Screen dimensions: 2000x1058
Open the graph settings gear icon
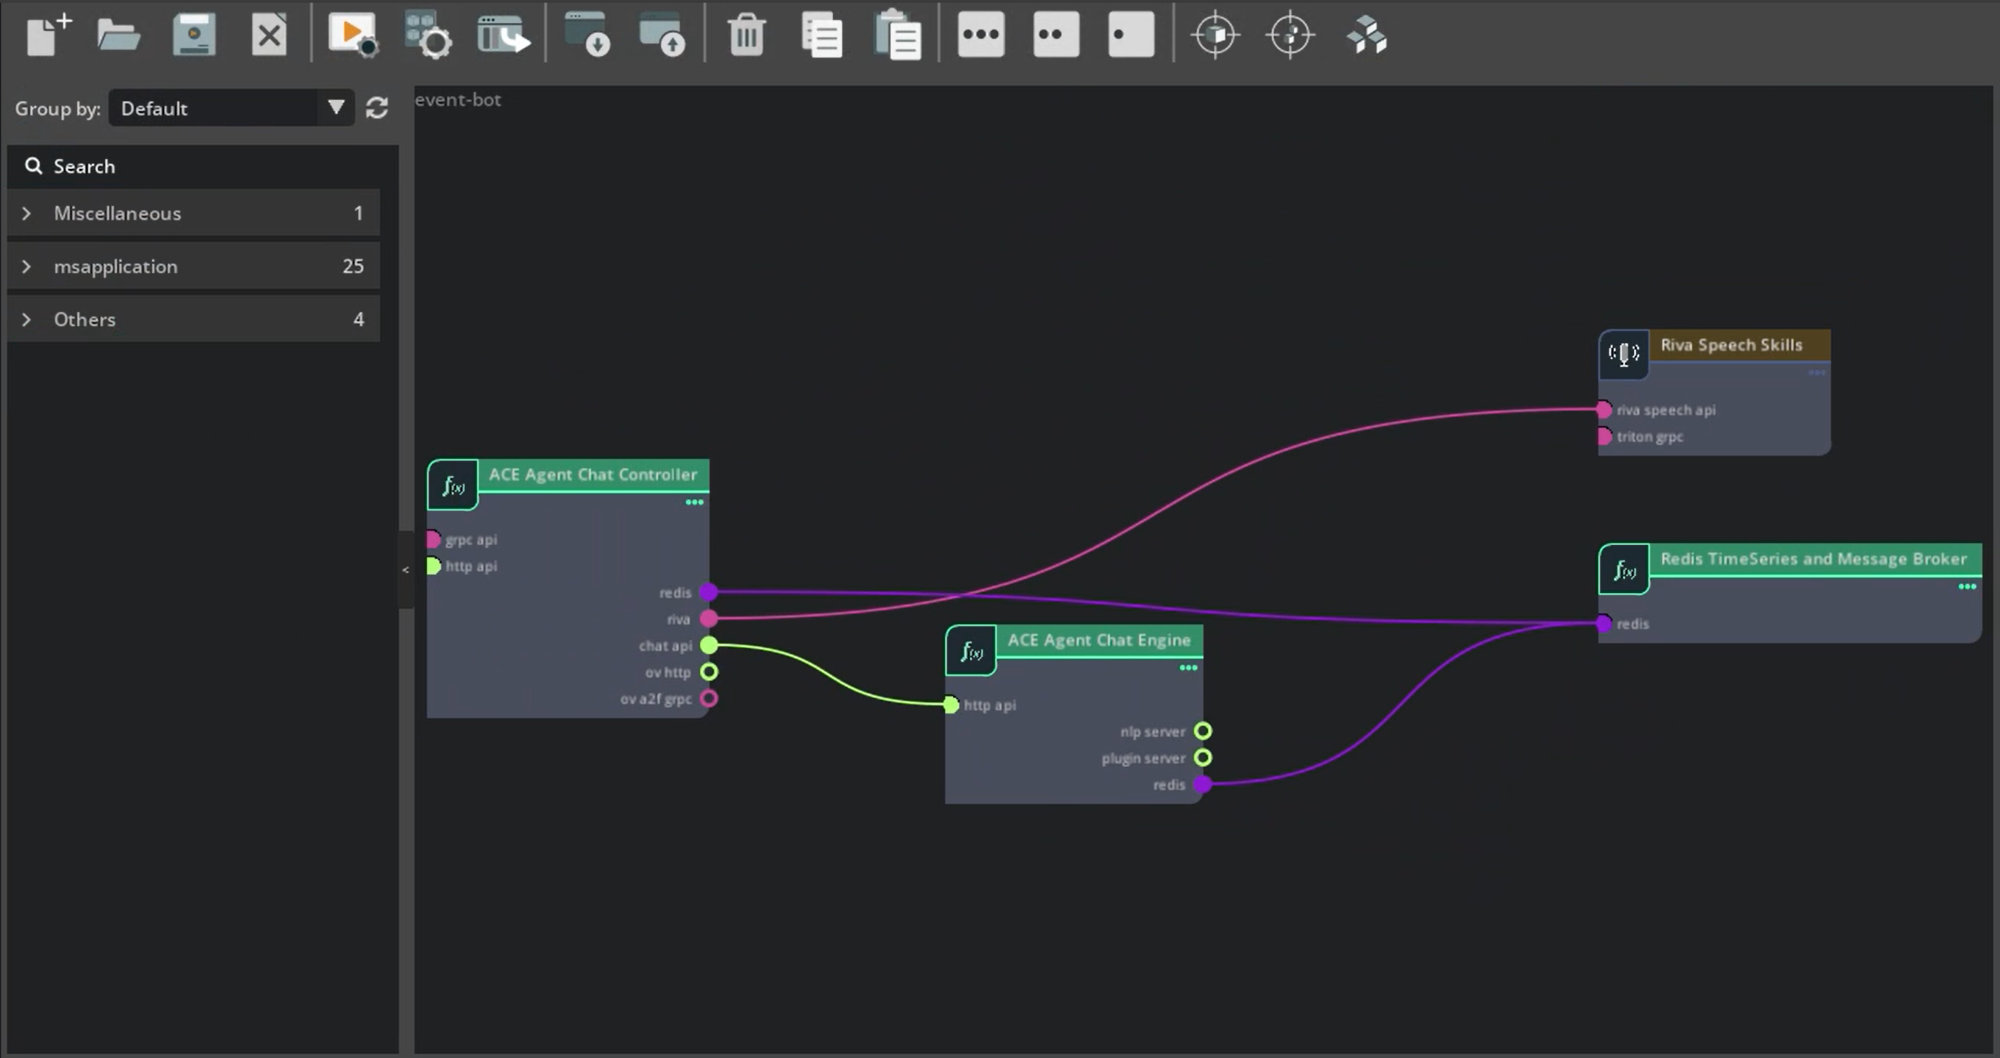click(428, 35)
